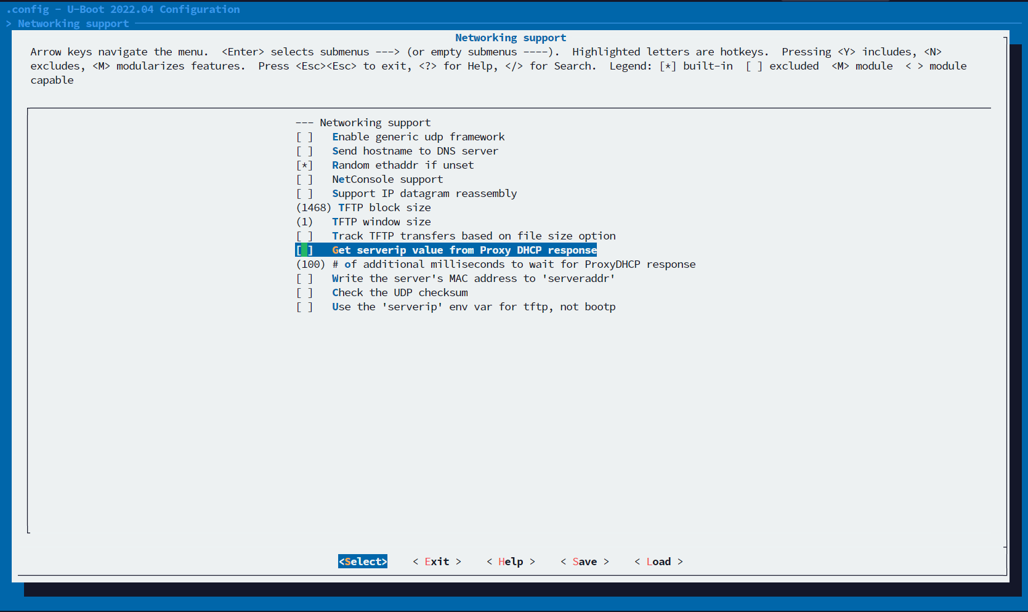Edit the (100) ProxyDHCP wait milliseconds value

click(310, 264)
